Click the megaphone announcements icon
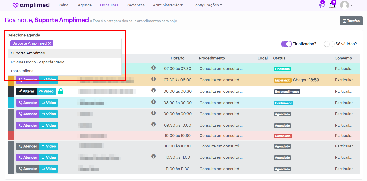 point(322,5)
